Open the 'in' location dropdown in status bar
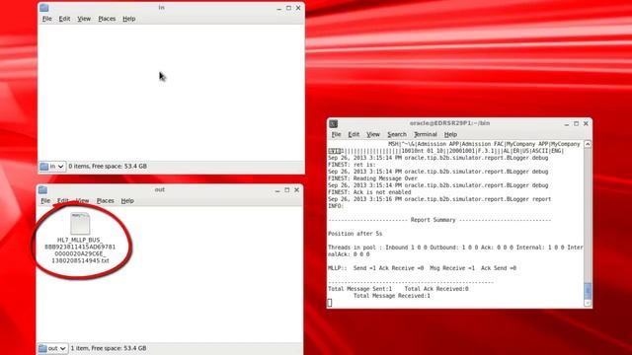 52,167
